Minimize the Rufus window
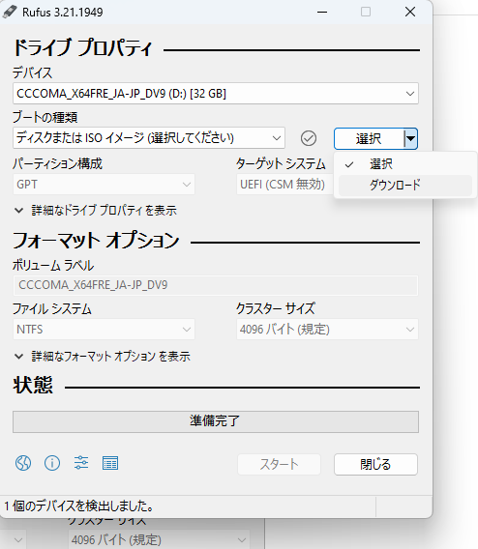The width and height of the screenshot is (478, 549). (x=322, y=12)
